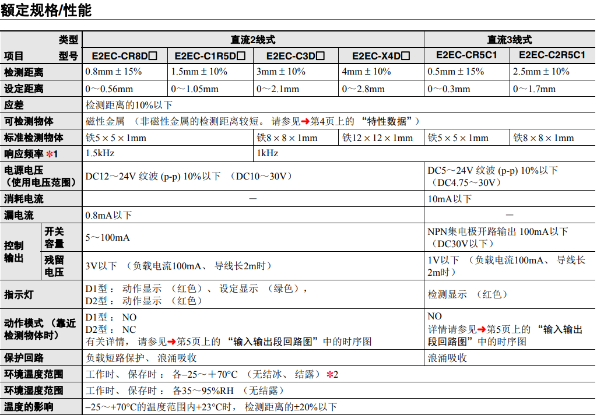Viewport: 597px width, 415px height.
Task: Click the value 0~1.7mm
Action: 534,89
